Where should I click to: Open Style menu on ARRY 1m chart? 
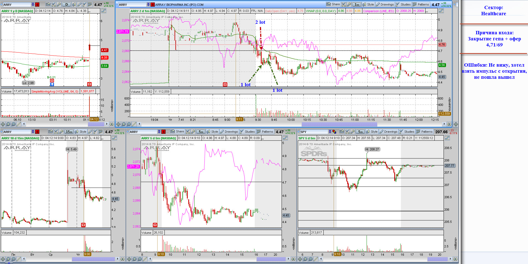(368, 4)
